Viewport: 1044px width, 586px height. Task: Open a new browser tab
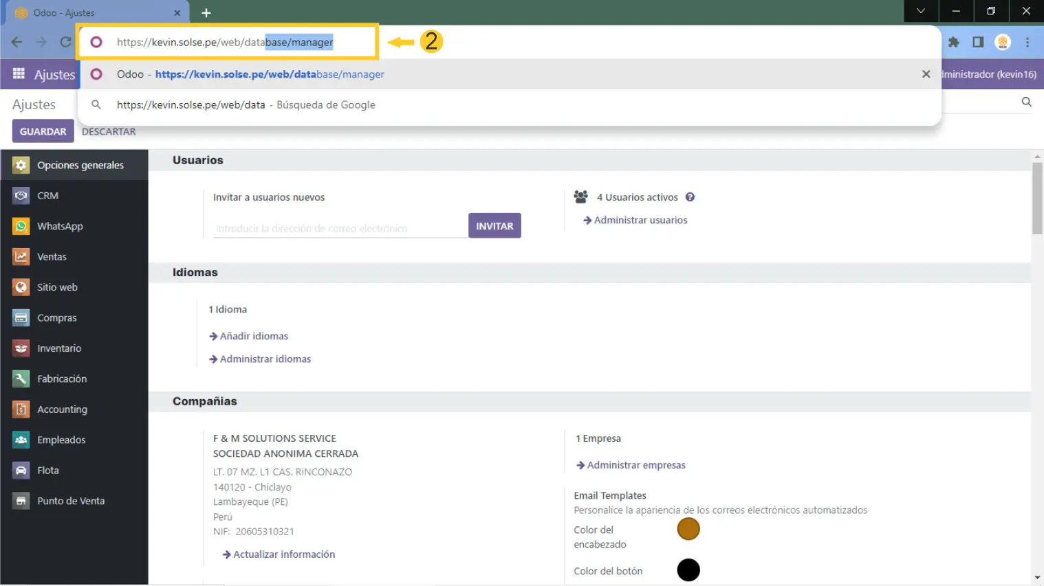pos(206,12)
